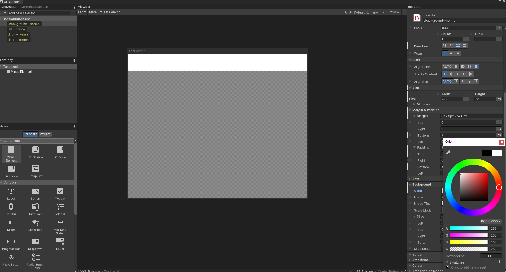This screenshot has width=506, height=272.
Task: Set Justify Content to space-around icon
Action: [471, 74]
